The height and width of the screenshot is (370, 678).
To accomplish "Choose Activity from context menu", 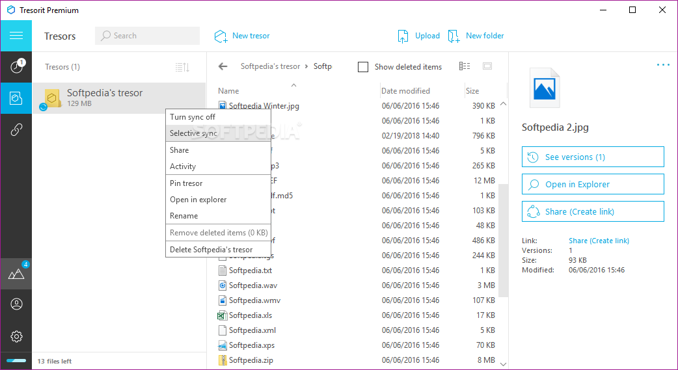I will pyautogui.click(x=219, y=166).
